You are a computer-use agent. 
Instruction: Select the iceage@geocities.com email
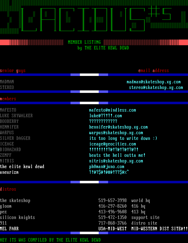coord(113,144)
